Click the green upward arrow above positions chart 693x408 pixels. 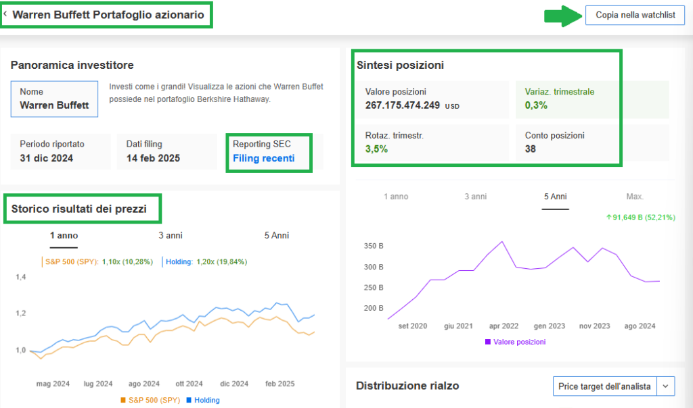coord(609,217)
